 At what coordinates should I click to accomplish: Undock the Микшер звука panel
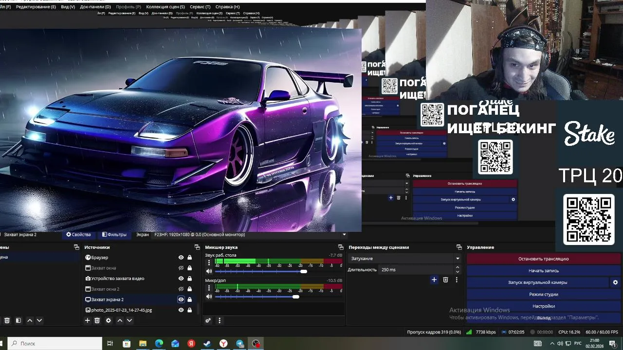(341, 247)
